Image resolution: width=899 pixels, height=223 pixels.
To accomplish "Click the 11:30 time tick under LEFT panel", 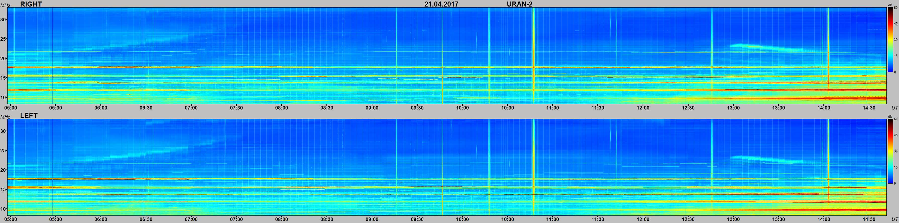I will tap(598, 219).
